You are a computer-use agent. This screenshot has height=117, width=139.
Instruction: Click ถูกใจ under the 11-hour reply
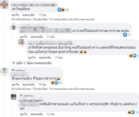pos(24,37)
